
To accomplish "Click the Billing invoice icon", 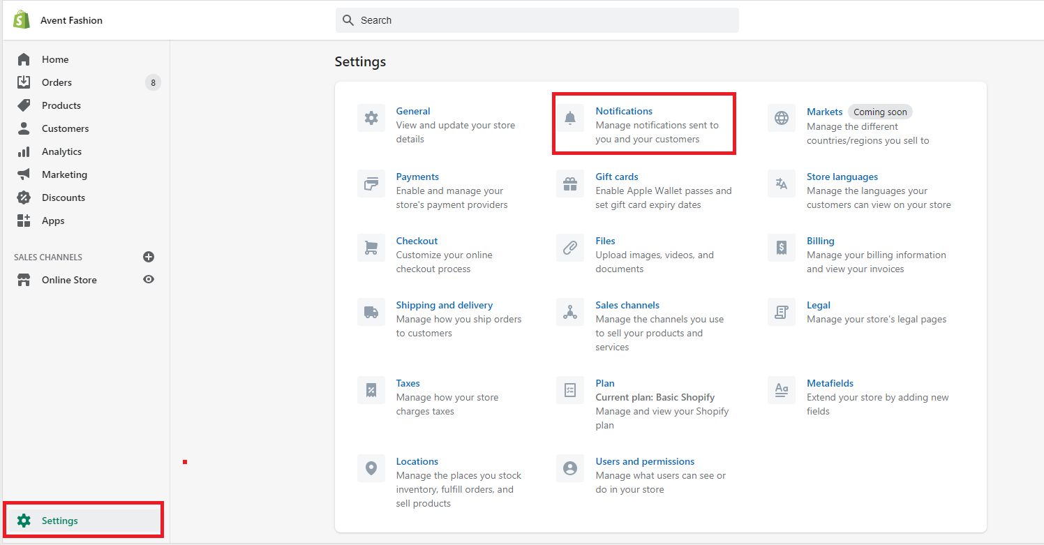I will tap(782, 248).
